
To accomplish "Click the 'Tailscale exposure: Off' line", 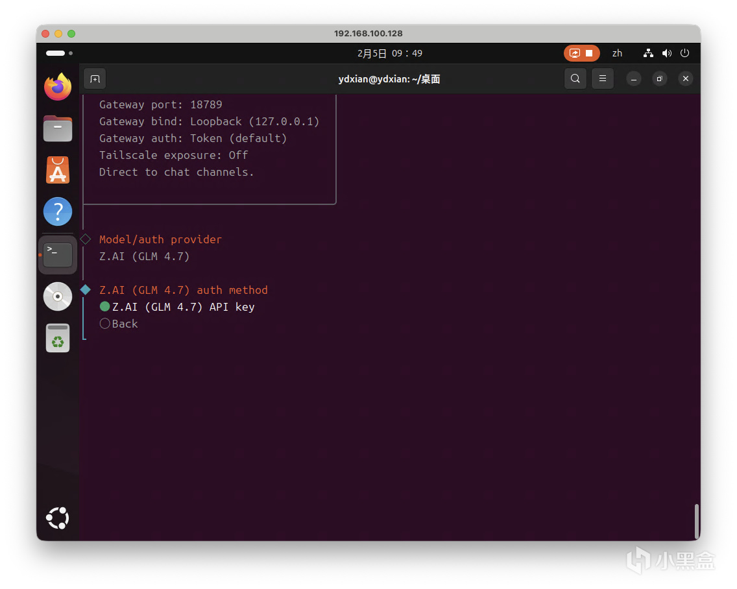I will click(x=173, y=155).
